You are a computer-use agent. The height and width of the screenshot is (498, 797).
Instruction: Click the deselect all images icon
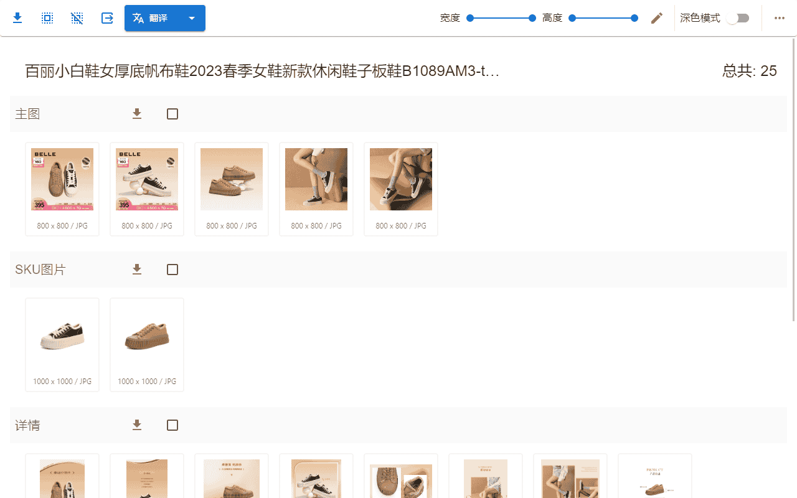tap(77, 18)
